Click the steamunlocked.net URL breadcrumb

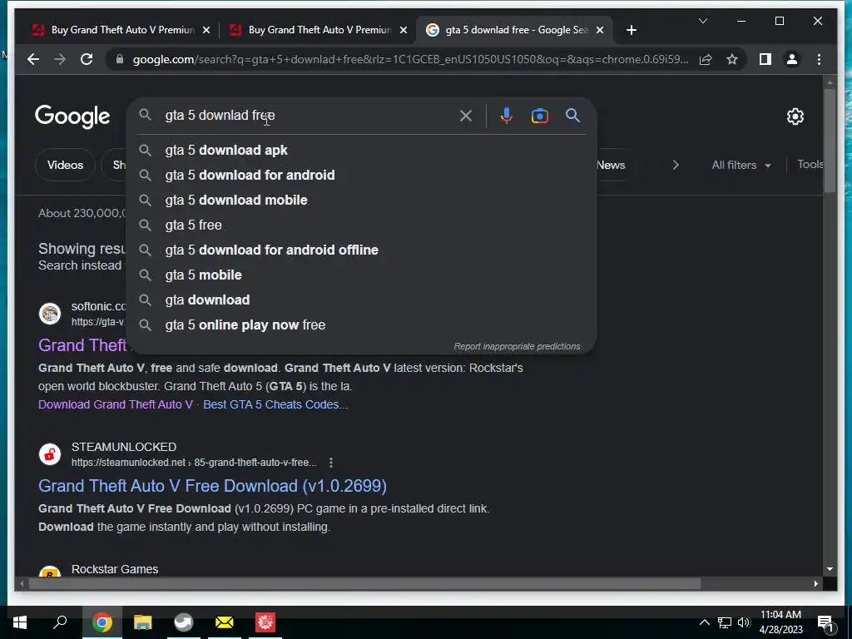tap(194, 463)
